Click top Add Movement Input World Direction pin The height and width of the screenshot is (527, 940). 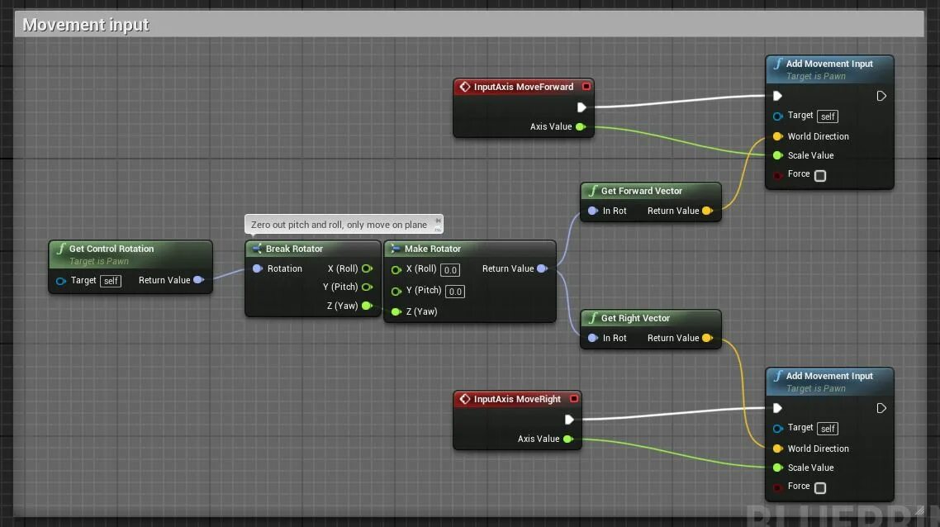[x=777, y=136]
